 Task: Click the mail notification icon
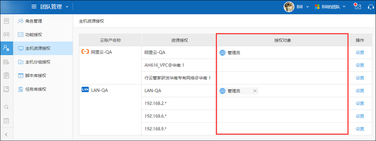click(358, 7)
